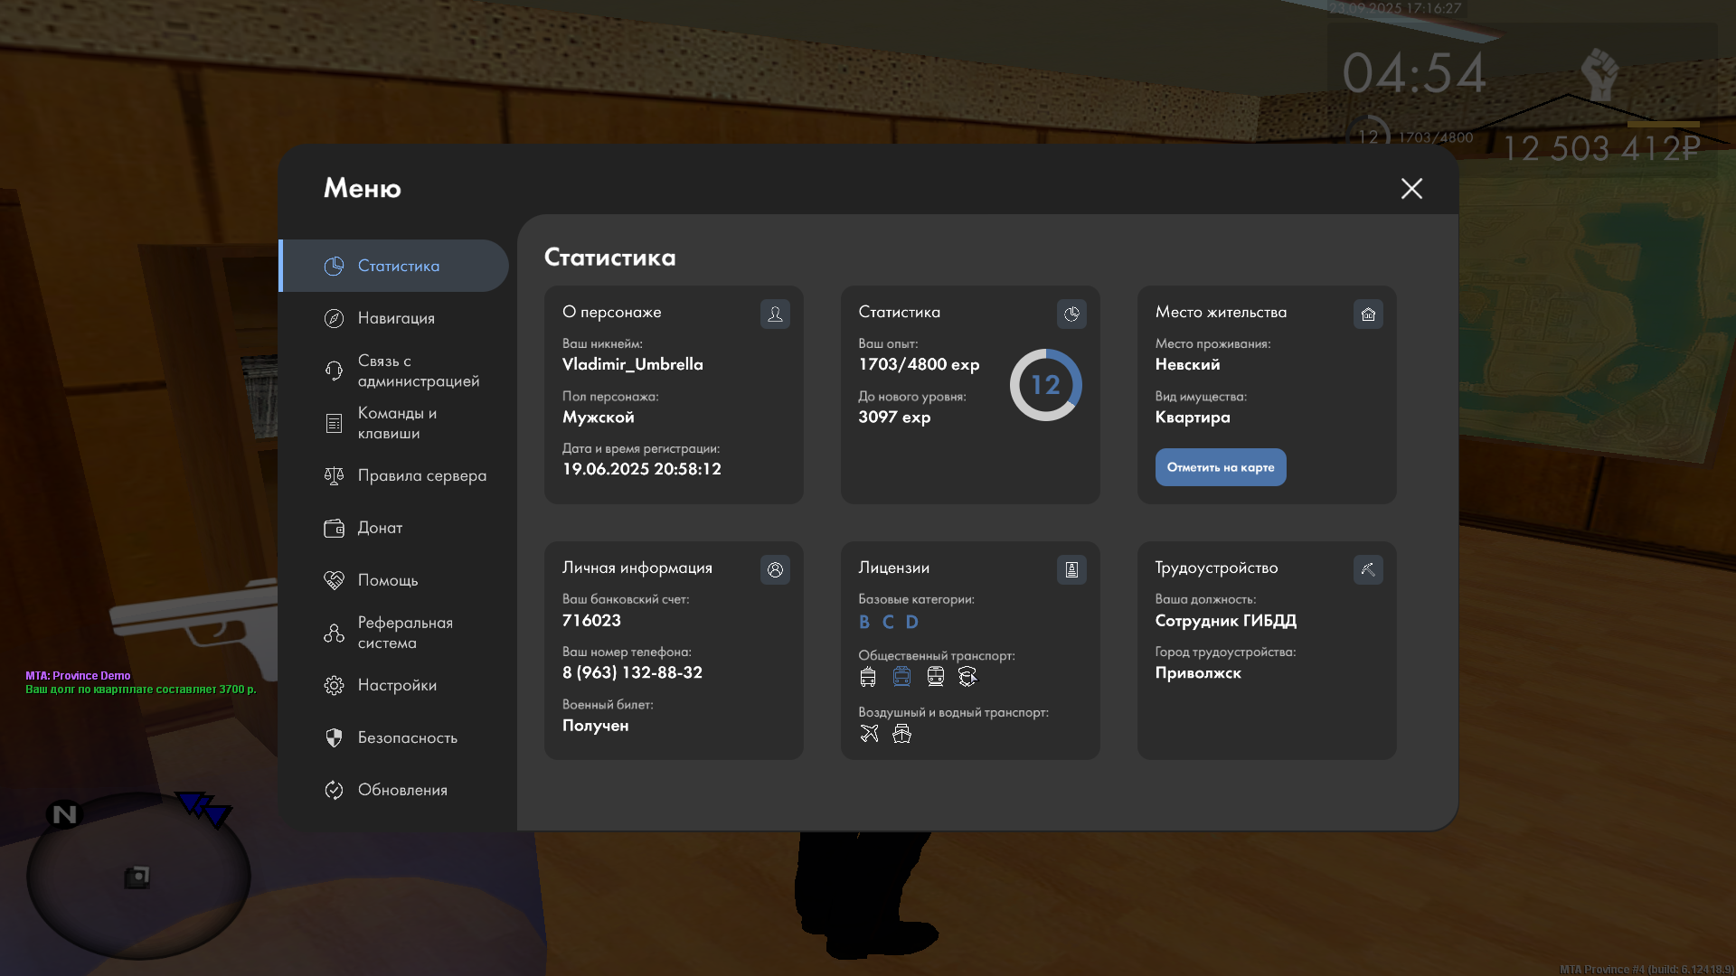Open the Навигация menu section
Image resolution: width=1736 pixels, height=976 pixels.
(396, 318)
